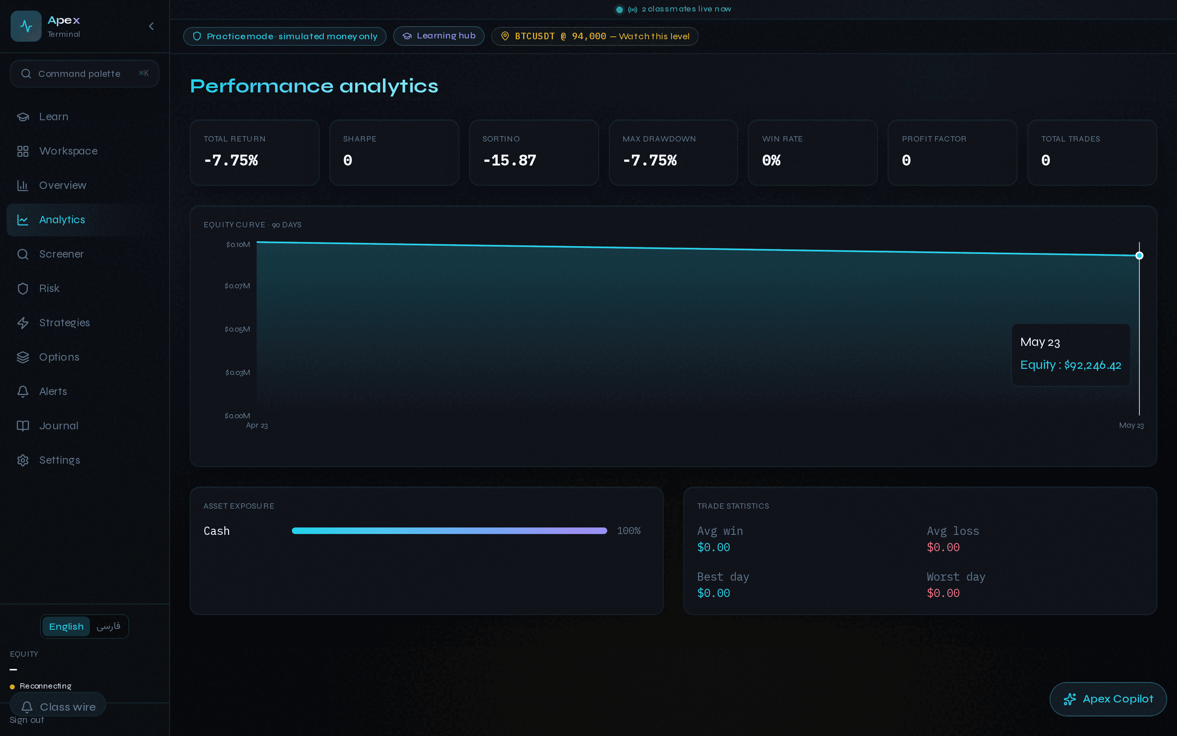Click the Learning hub cap icon
This screenshot has height=736, width=1177.
(x=407, y=36)
